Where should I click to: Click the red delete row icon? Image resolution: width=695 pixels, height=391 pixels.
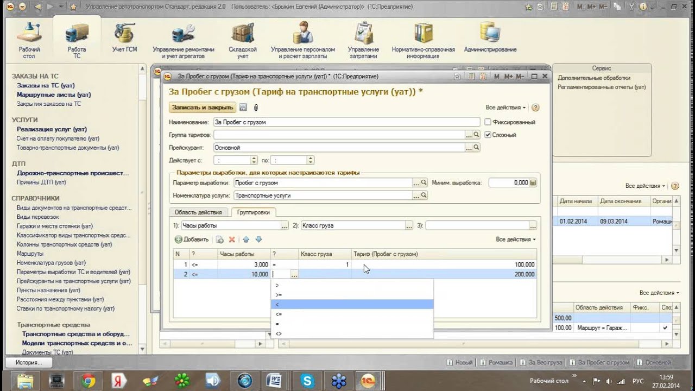pyautogui.click(x=232, y=239)
